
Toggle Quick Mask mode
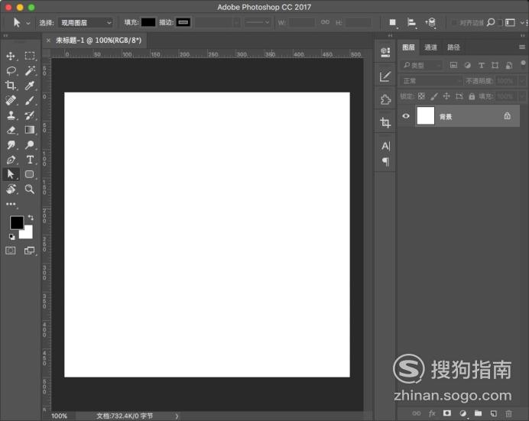(11, 251)
